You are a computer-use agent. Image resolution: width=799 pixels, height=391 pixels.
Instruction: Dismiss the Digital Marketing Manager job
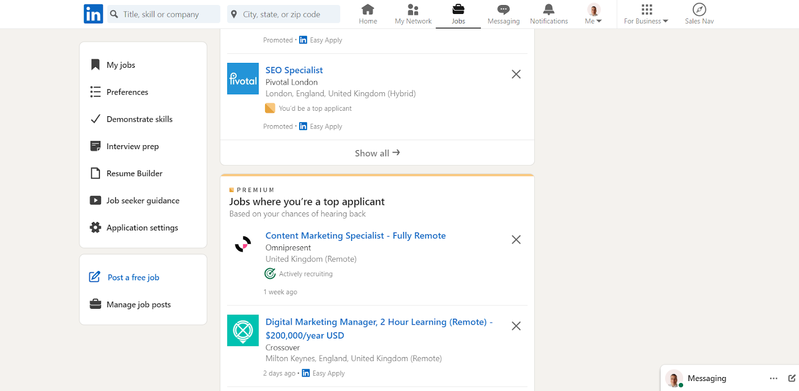point(516,326)
